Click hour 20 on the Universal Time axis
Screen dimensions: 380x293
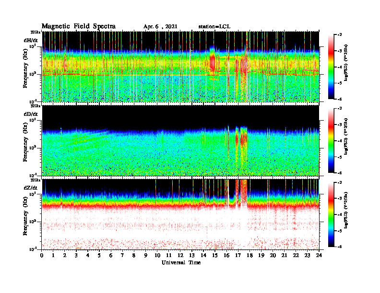[x=273, y=255]
